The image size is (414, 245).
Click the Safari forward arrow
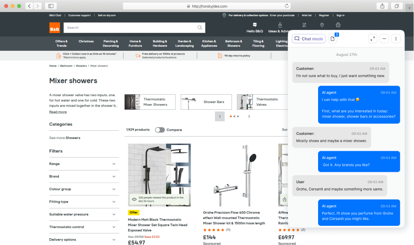click(37, 6)
